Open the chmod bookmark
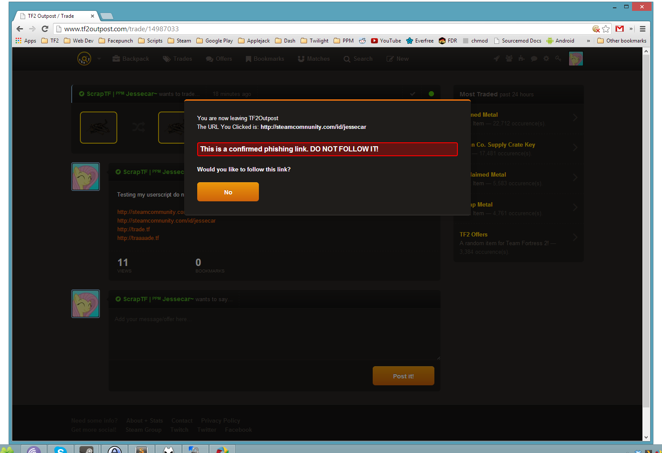The height and width of the screenshot is (453, 662). point(475,41)
